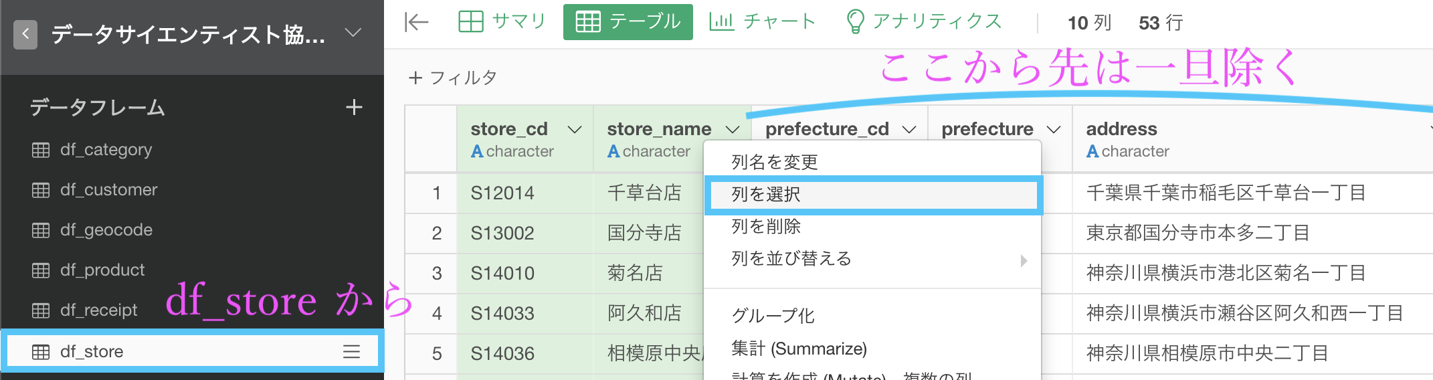Image resolution: width=1433 pixels, height=380 pixels.
Task: Open the store_cd column dropdown arrow
Action: pyautogui.click(x=575, y=129)
